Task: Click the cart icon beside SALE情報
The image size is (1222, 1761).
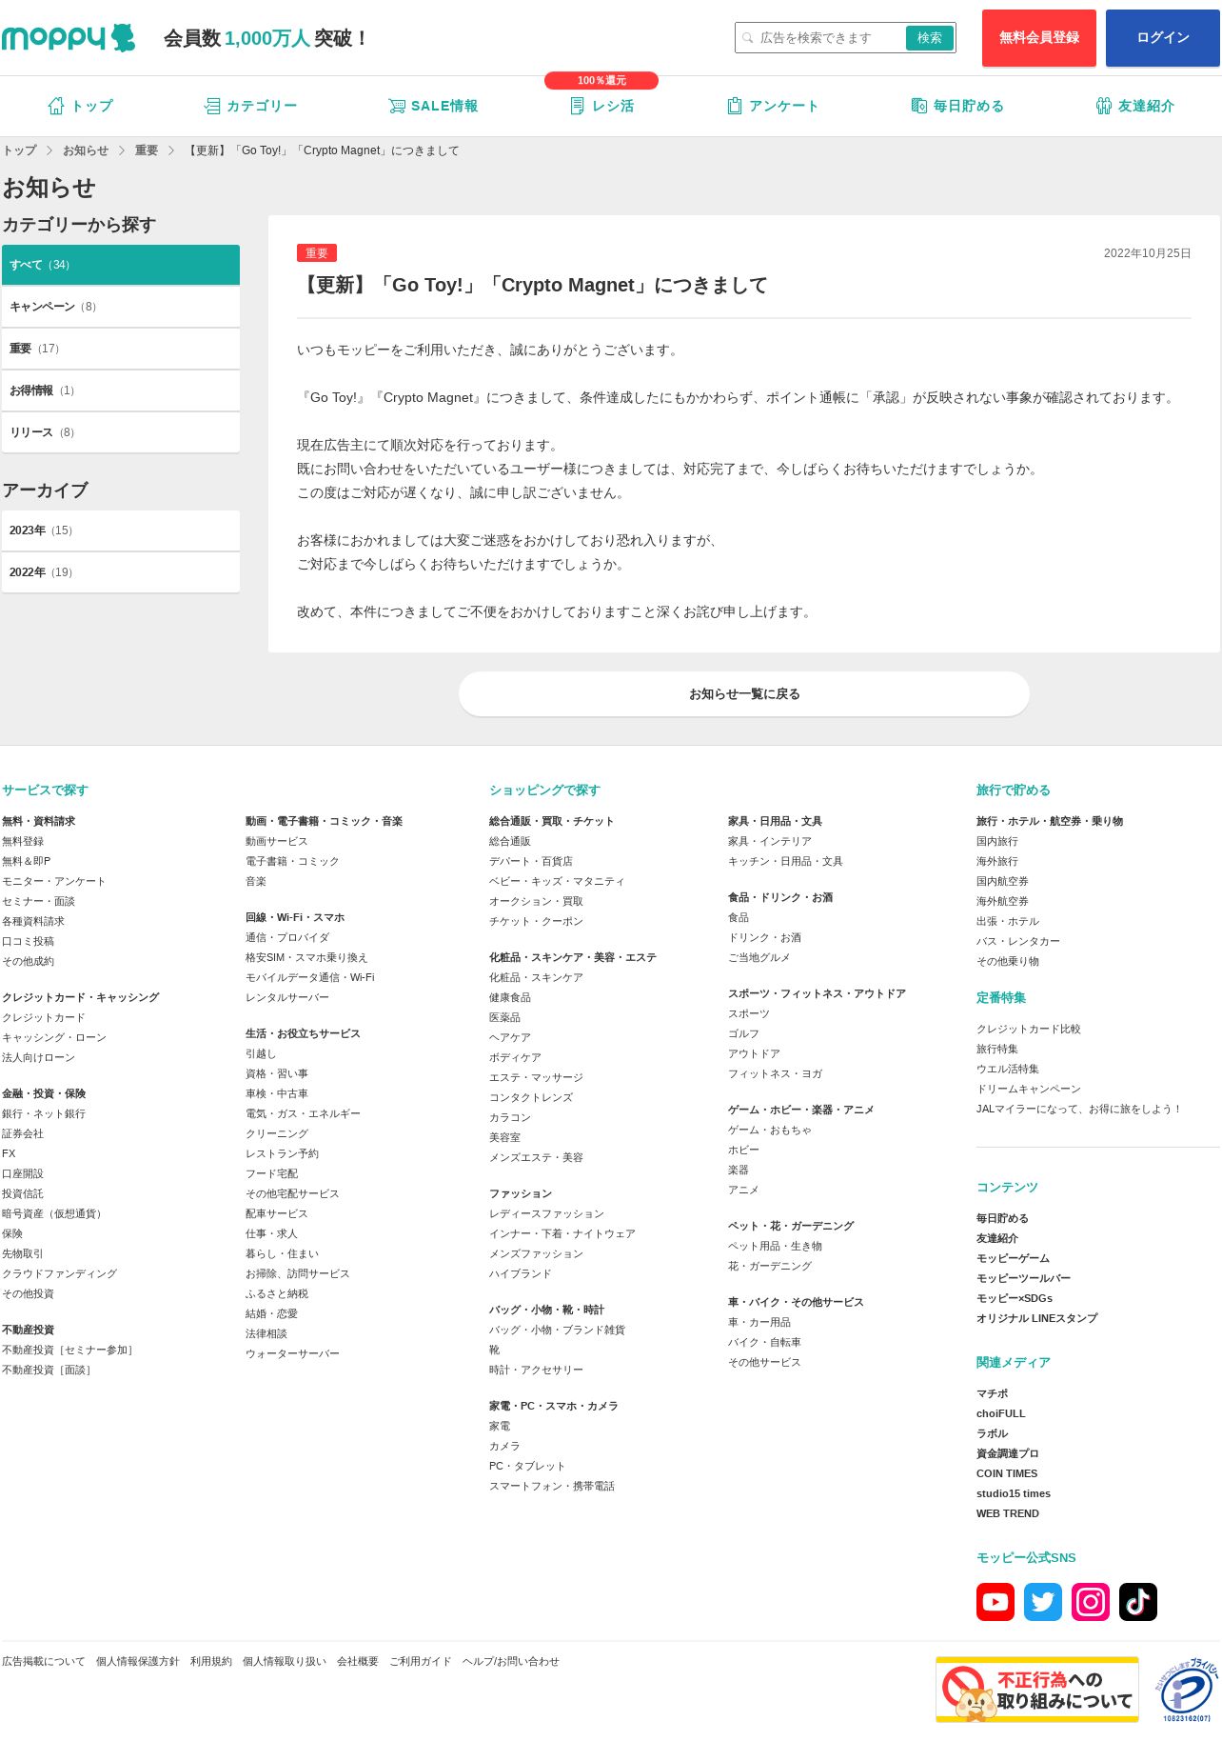Action: (x=397, y=106)
